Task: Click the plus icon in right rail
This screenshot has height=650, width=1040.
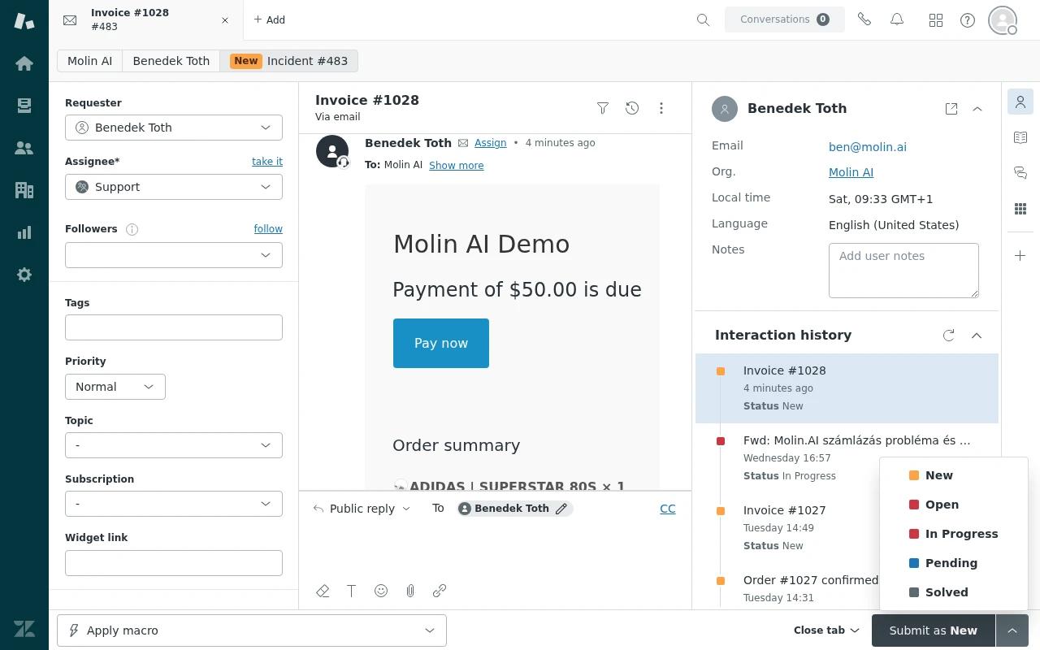Action: [x=1020, y=256]
